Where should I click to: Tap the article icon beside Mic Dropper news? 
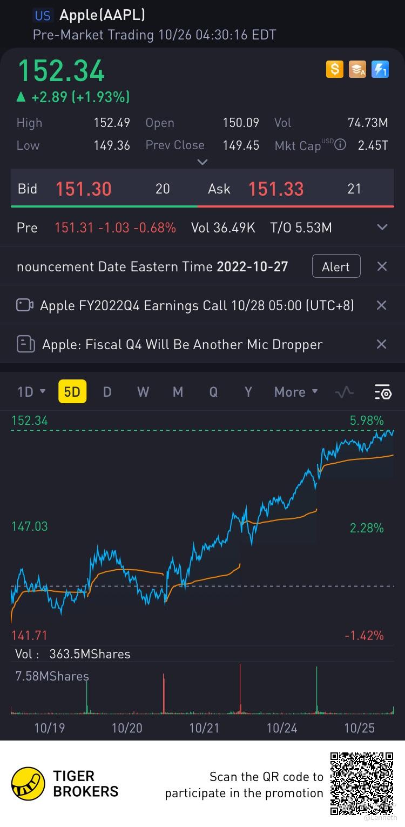click(x=25, y=344)
